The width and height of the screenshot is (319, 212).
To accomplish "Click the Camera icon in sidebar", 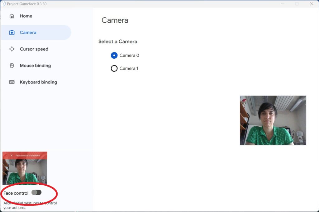I will (12, 33).
